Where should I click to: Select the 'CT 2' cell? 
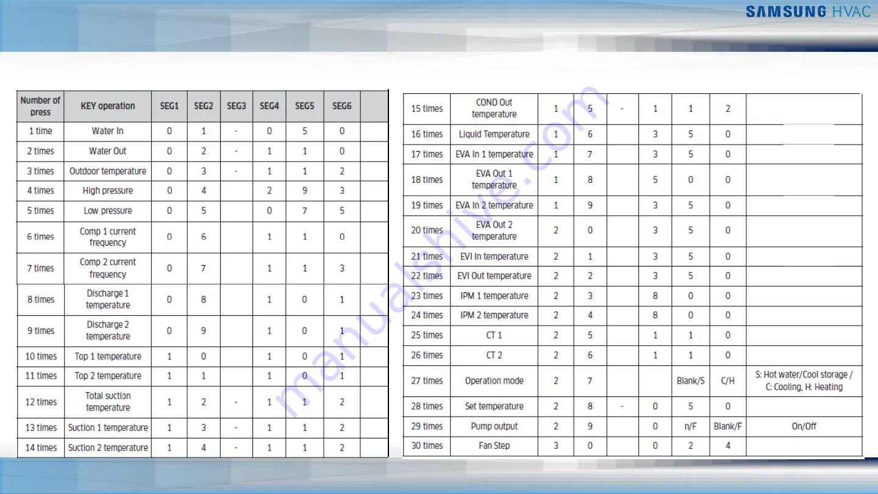click(x=494, y=356)
